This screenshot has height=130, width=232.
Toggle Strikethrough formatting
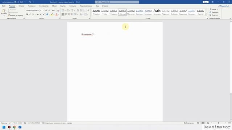[38, 14]
